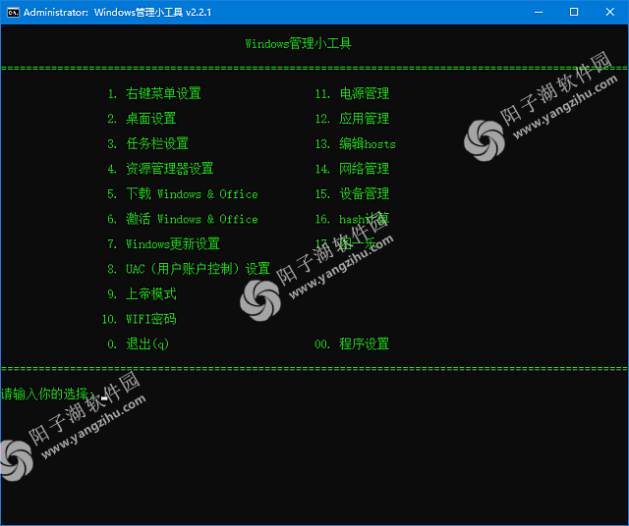
Task: Click the '10. WIFI密码' entry
Action: point(139,319)
